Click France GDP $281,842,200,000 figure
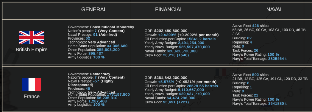 click(171, 78)
